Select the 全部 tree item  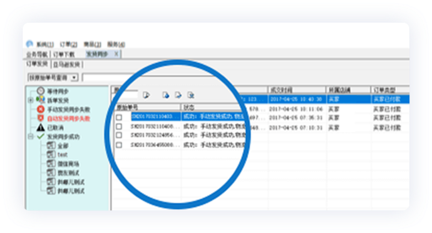point(63,145)
